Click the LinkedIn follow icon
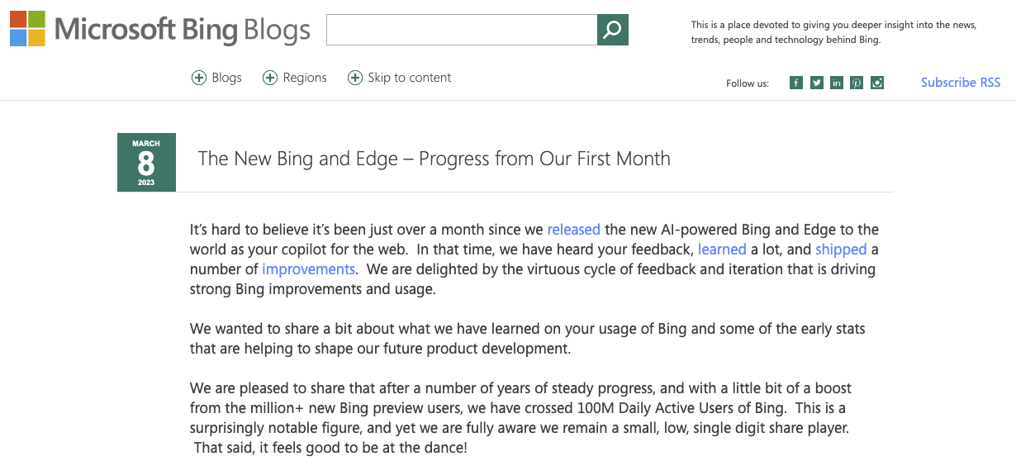 pos(837,83)
